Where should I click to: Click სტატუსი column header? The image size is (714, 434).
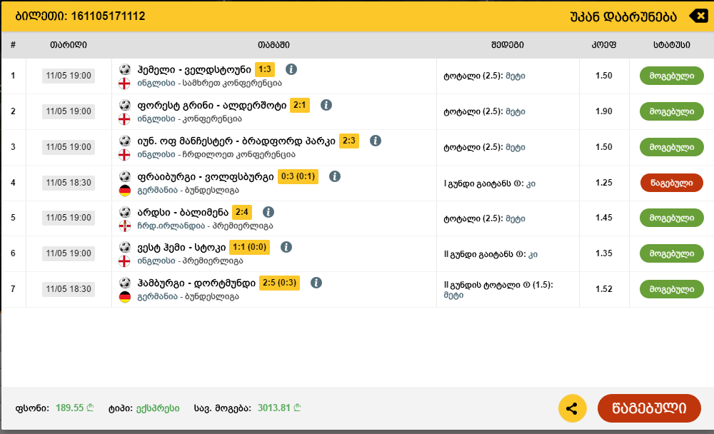coord(672,45)
